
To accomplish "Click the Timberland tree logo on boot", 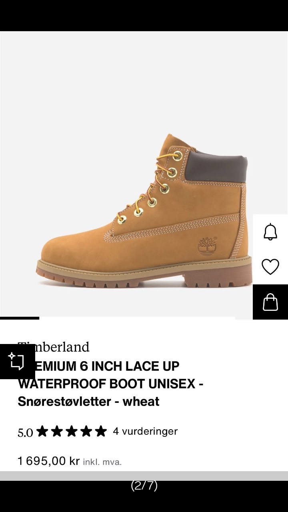I will pyautogui.click(x=207, y=246).
